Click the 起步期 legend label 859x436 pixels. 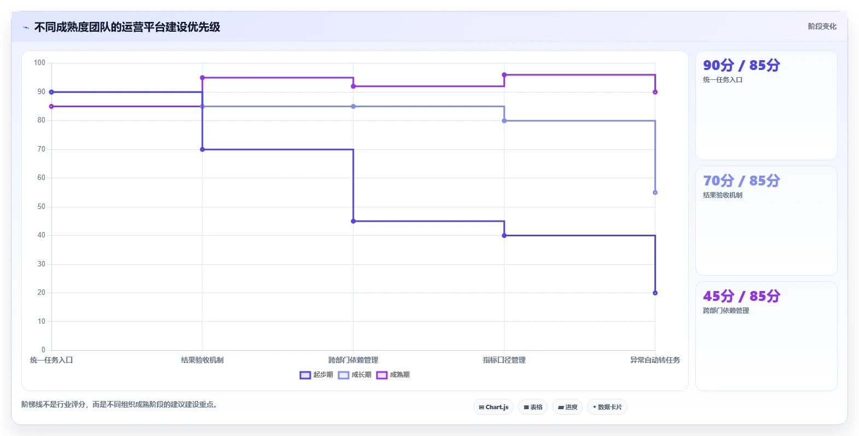coord(323,375)
